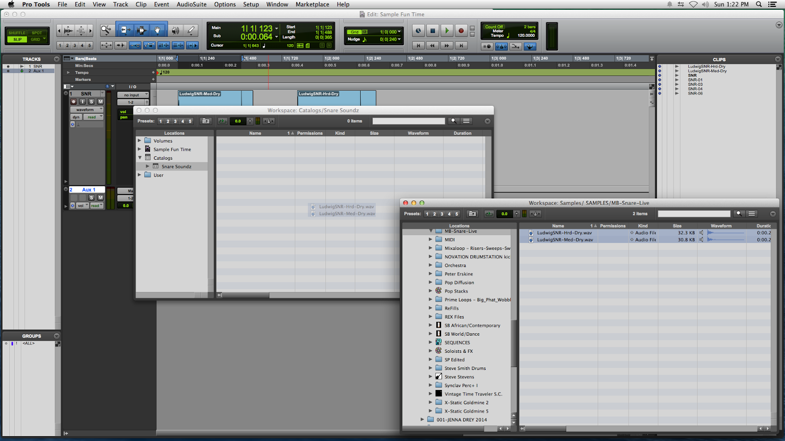
Task: Open the Marketplace menu
Action: coord(313,4)
